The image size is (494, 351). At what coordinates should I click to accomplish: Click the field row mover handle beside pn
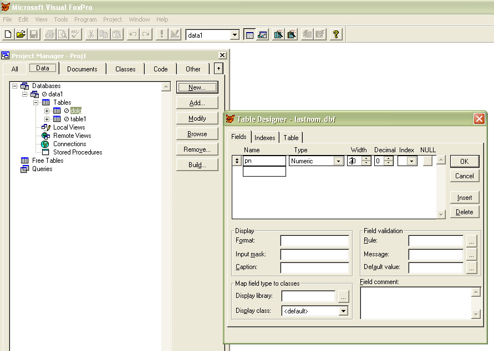point(237,161)
